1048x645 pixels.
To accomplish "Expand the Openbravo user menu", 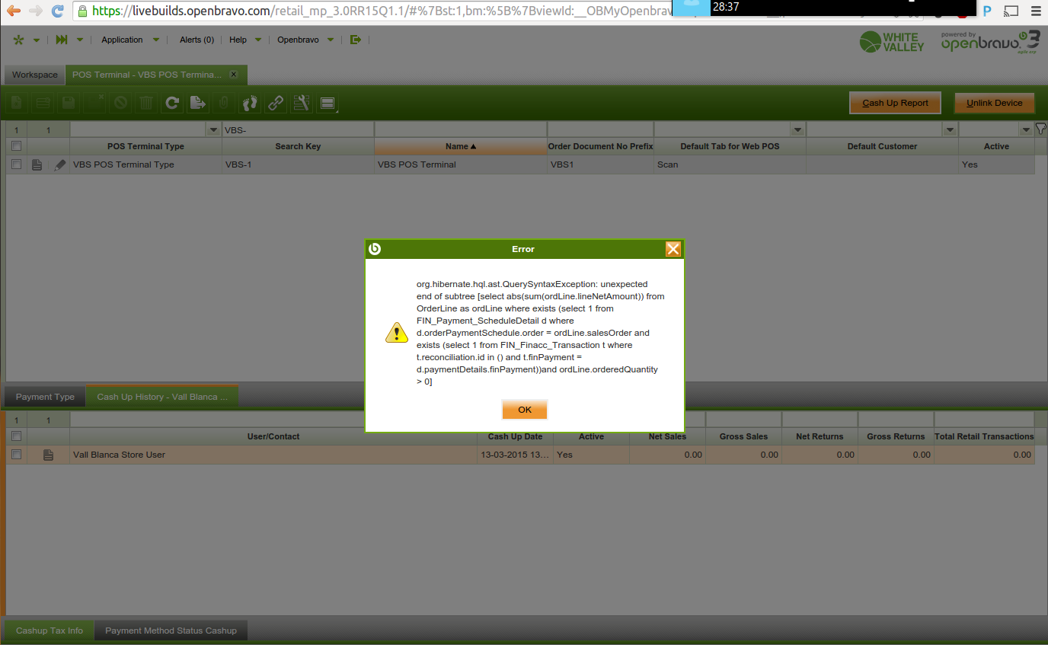I will click(x=305, y=40).
